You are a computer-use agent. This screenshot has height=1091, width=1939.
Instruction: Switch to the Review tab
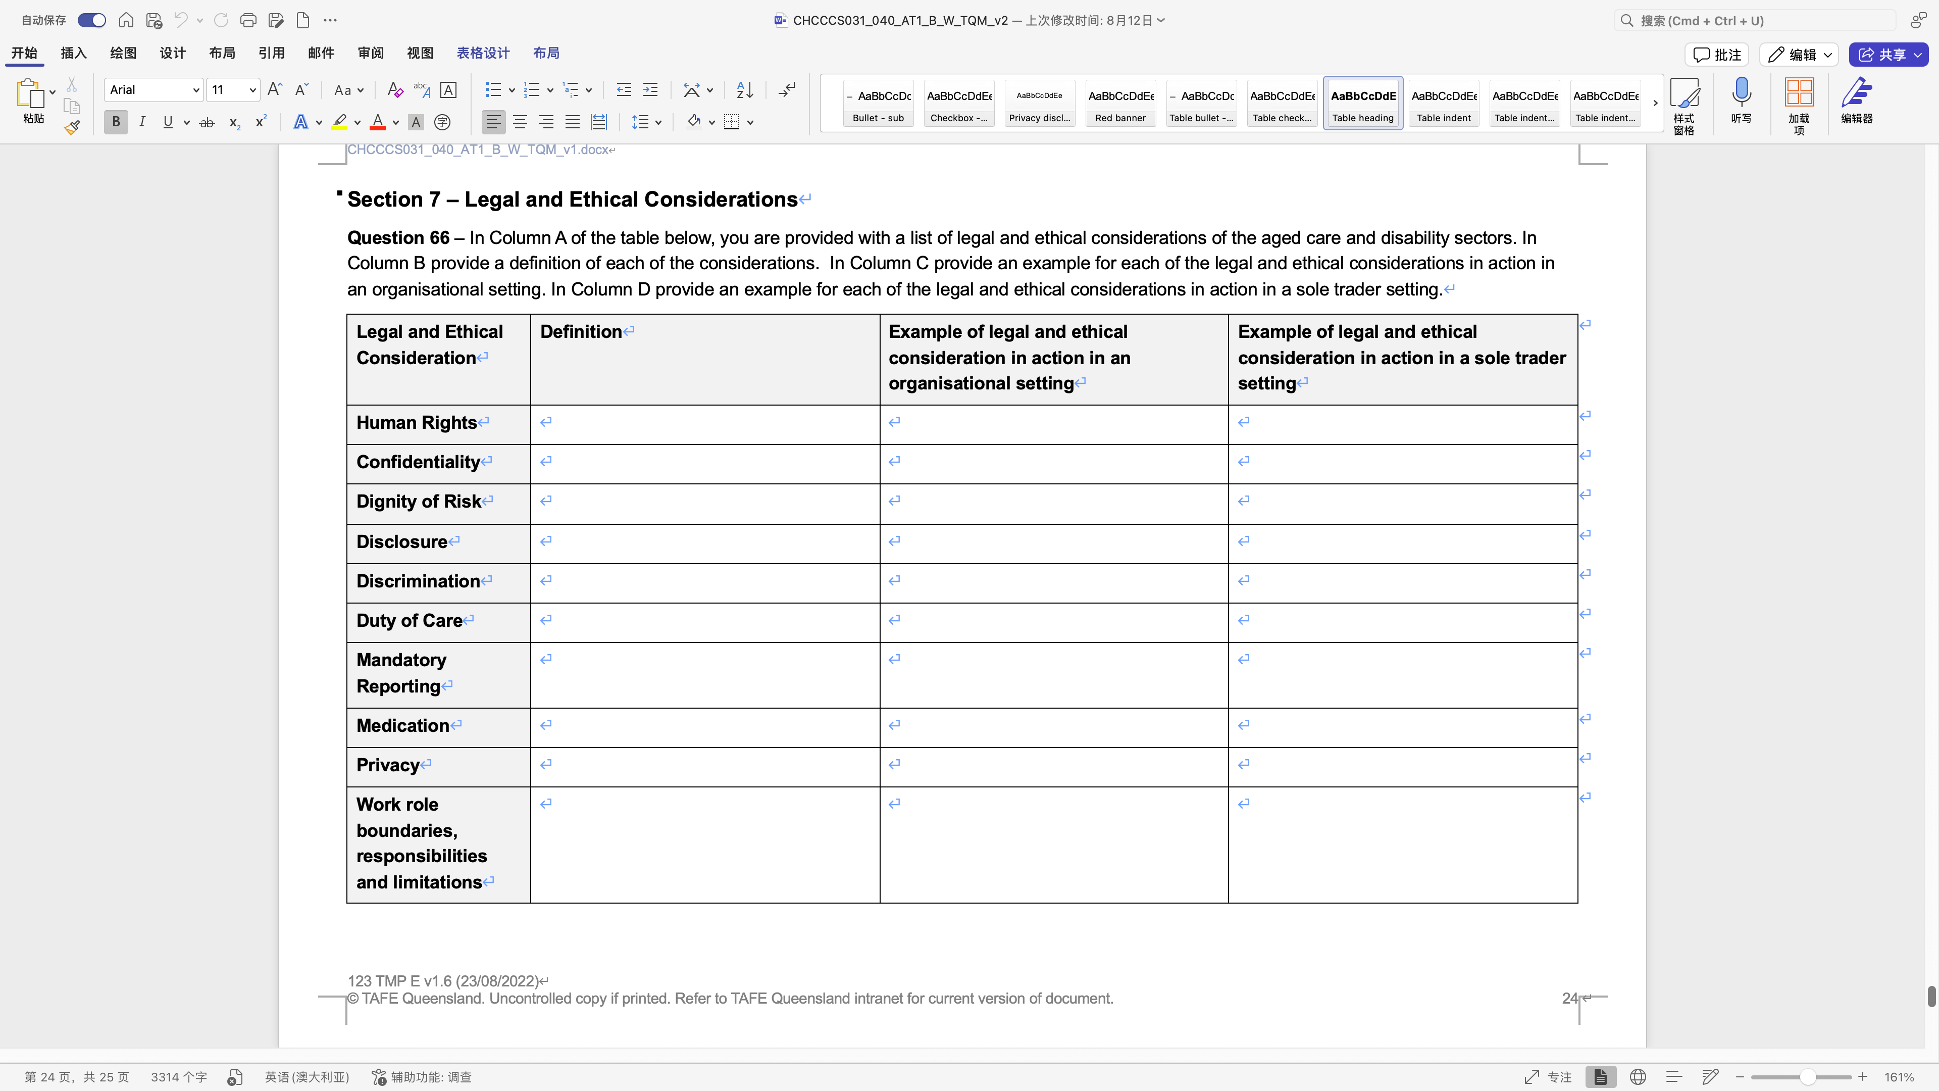(370, 54)
